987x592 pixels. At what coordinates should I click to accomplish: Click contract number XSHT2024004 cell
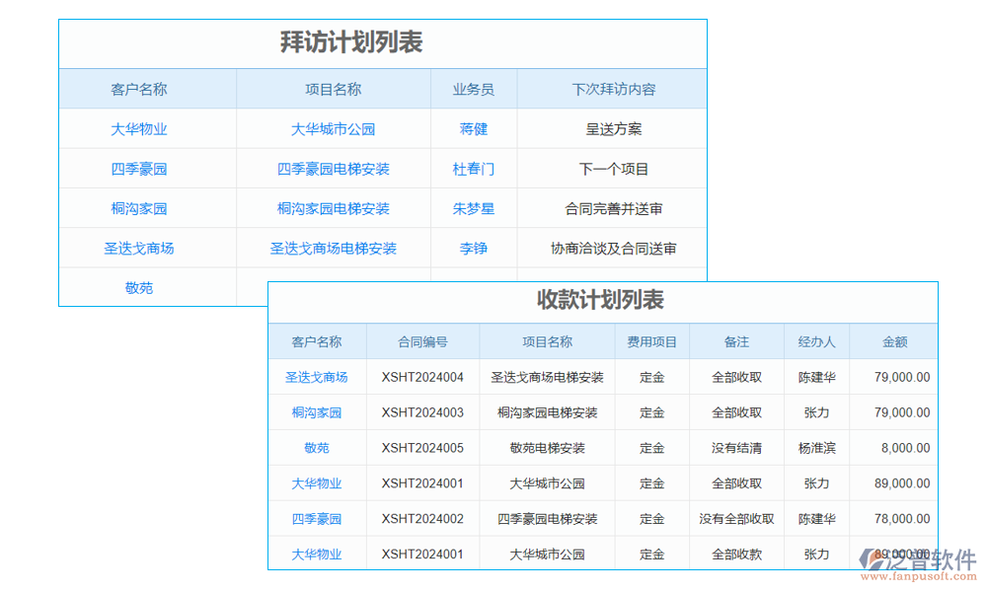coord(421,377)
